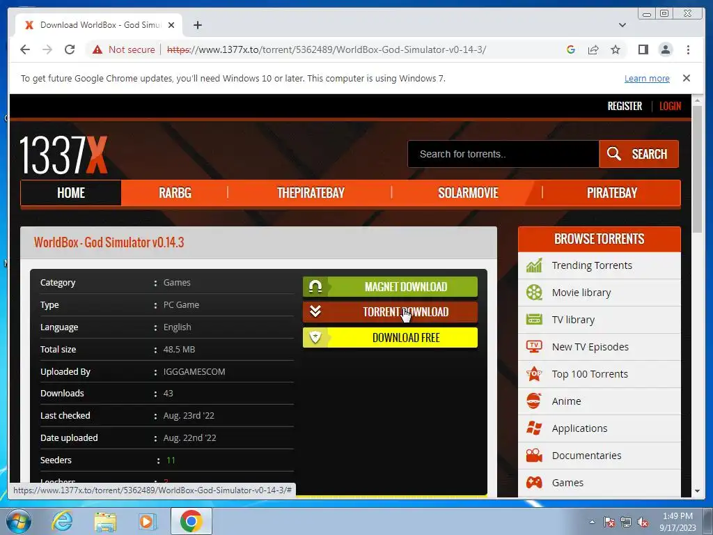
Task: Click the yellow DOWNLOAD FREE button
Action: pos(390,338)
